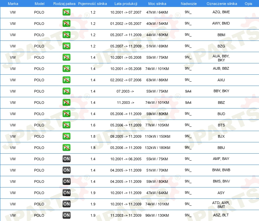Select engine code cell ASZ, BLT
Image resolution: width=259 pixels, height=221 pixels.
[x=221, y=215]
